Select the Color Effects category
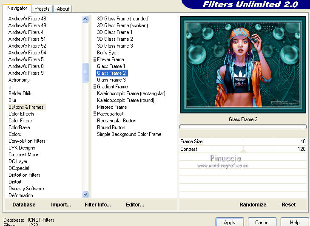Image resolution: width=310 pixels, height=226 pixels. pos(21,114)
